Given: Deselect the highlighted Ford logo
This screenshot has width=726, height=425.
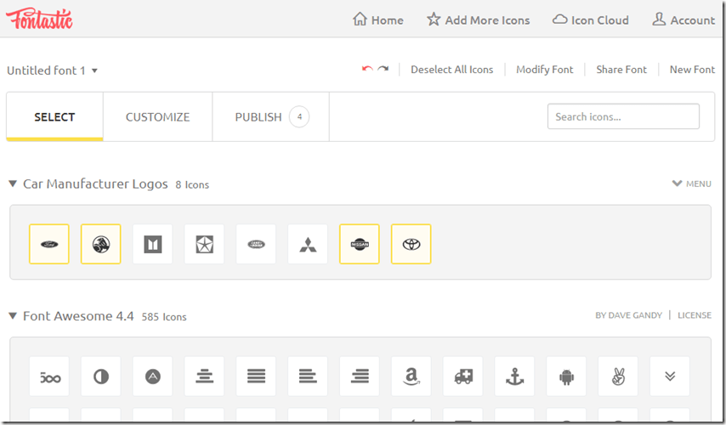Looking at the screenshot, I should pos(49,245).
